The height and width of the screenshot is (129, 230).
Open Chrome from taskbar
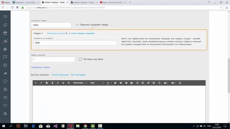[85, 126]
